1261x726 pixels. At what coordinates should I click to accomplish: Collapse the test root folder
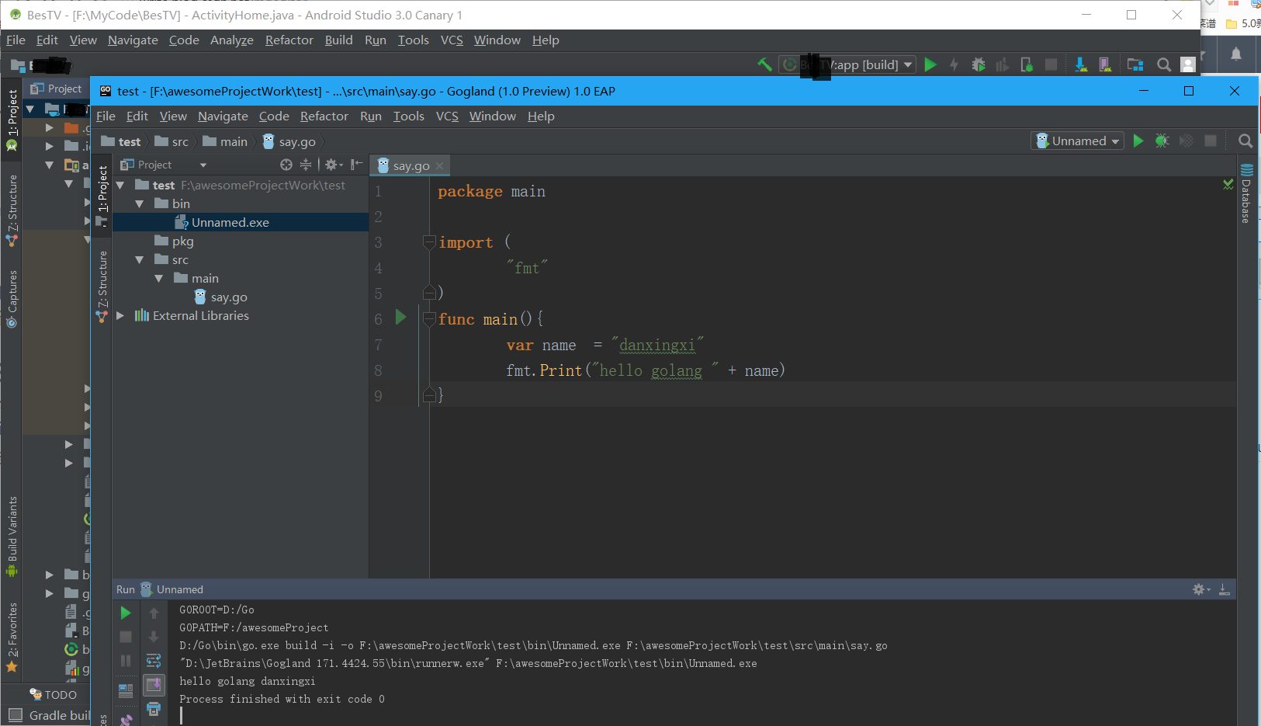120,185
